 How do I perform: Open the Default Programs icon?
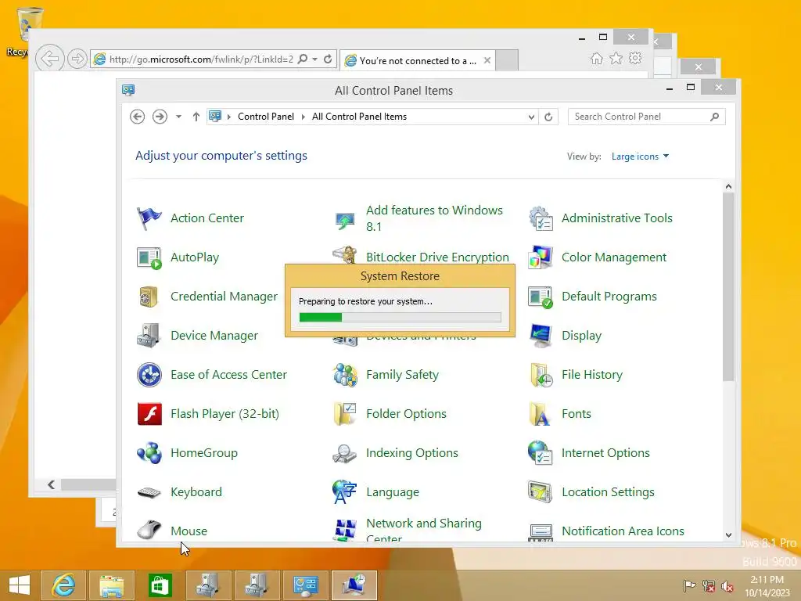click(541, 297)
